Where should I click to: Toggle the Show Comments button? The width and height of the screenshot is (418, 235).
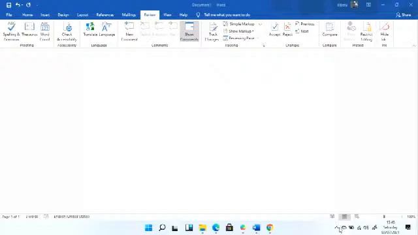189,31
